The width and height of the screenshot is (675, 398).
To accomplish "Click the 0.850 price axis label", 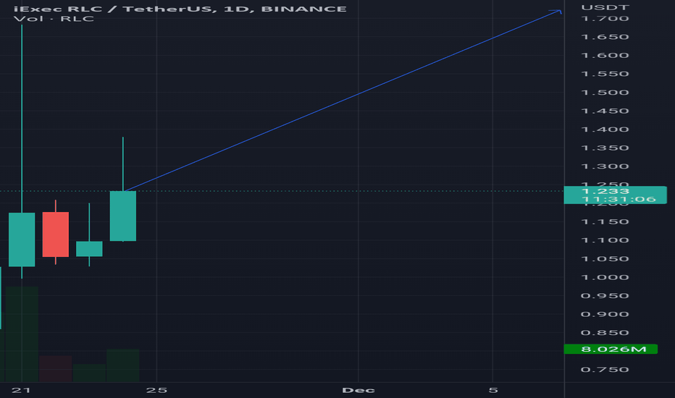I will point(605,333).
